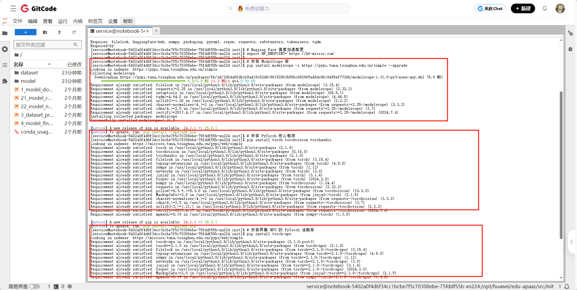Open the property inspector gears icon

570,33
